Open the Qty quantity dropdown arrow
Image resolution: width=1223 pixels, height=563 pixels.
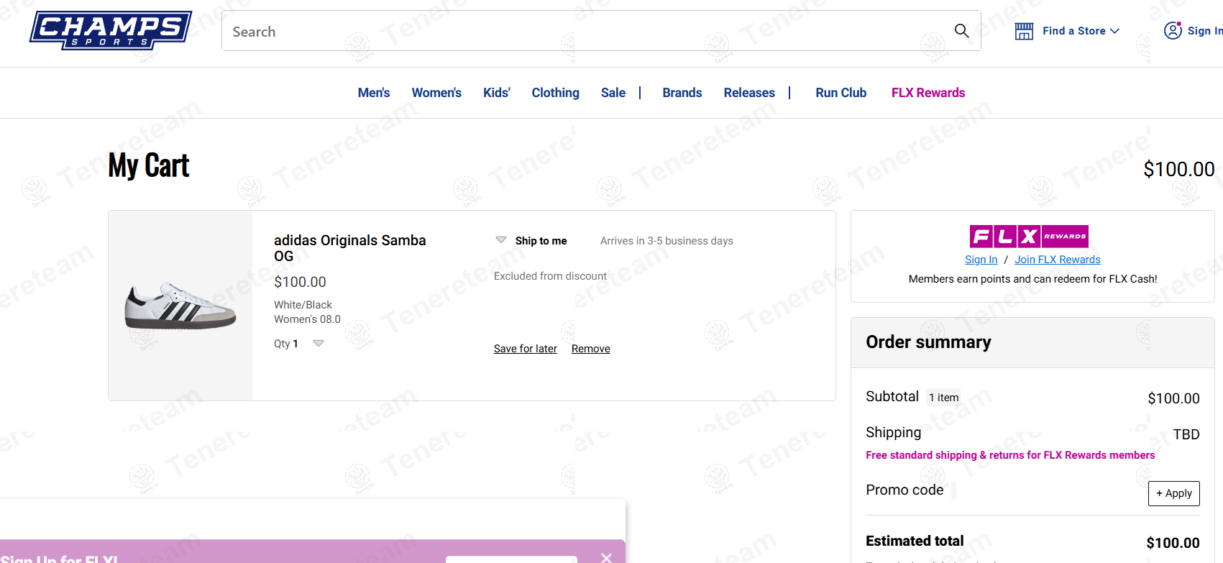point(319,343)
